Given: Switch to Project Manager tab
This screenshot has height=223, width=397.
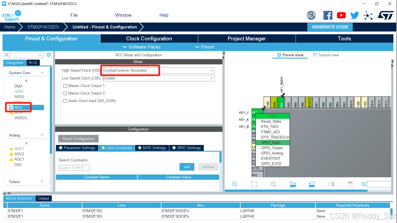Looking at the screenshot, I should (247, 39).
